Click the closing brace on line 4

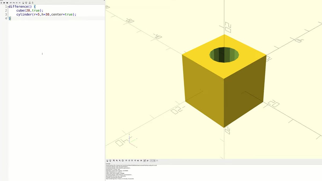pyautogui.click(x=10, y=18)
